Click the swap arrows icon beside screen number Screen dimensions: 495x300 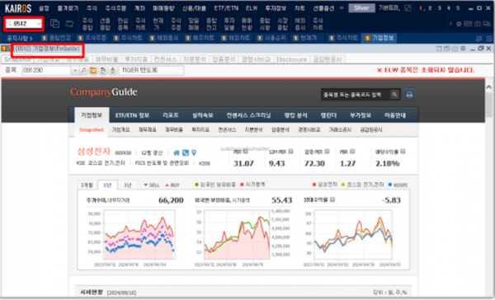tap(69, 24)
